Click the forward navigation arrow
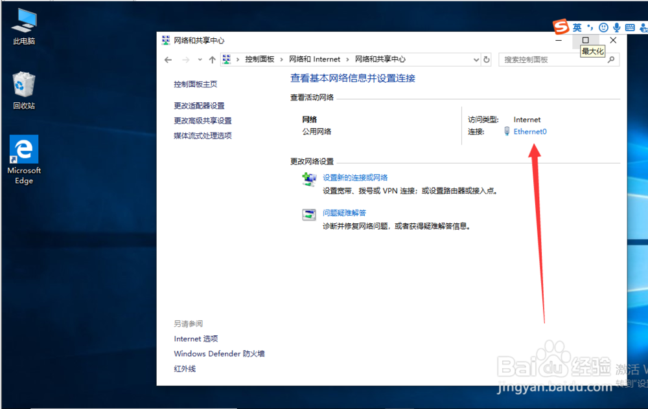 185,60
